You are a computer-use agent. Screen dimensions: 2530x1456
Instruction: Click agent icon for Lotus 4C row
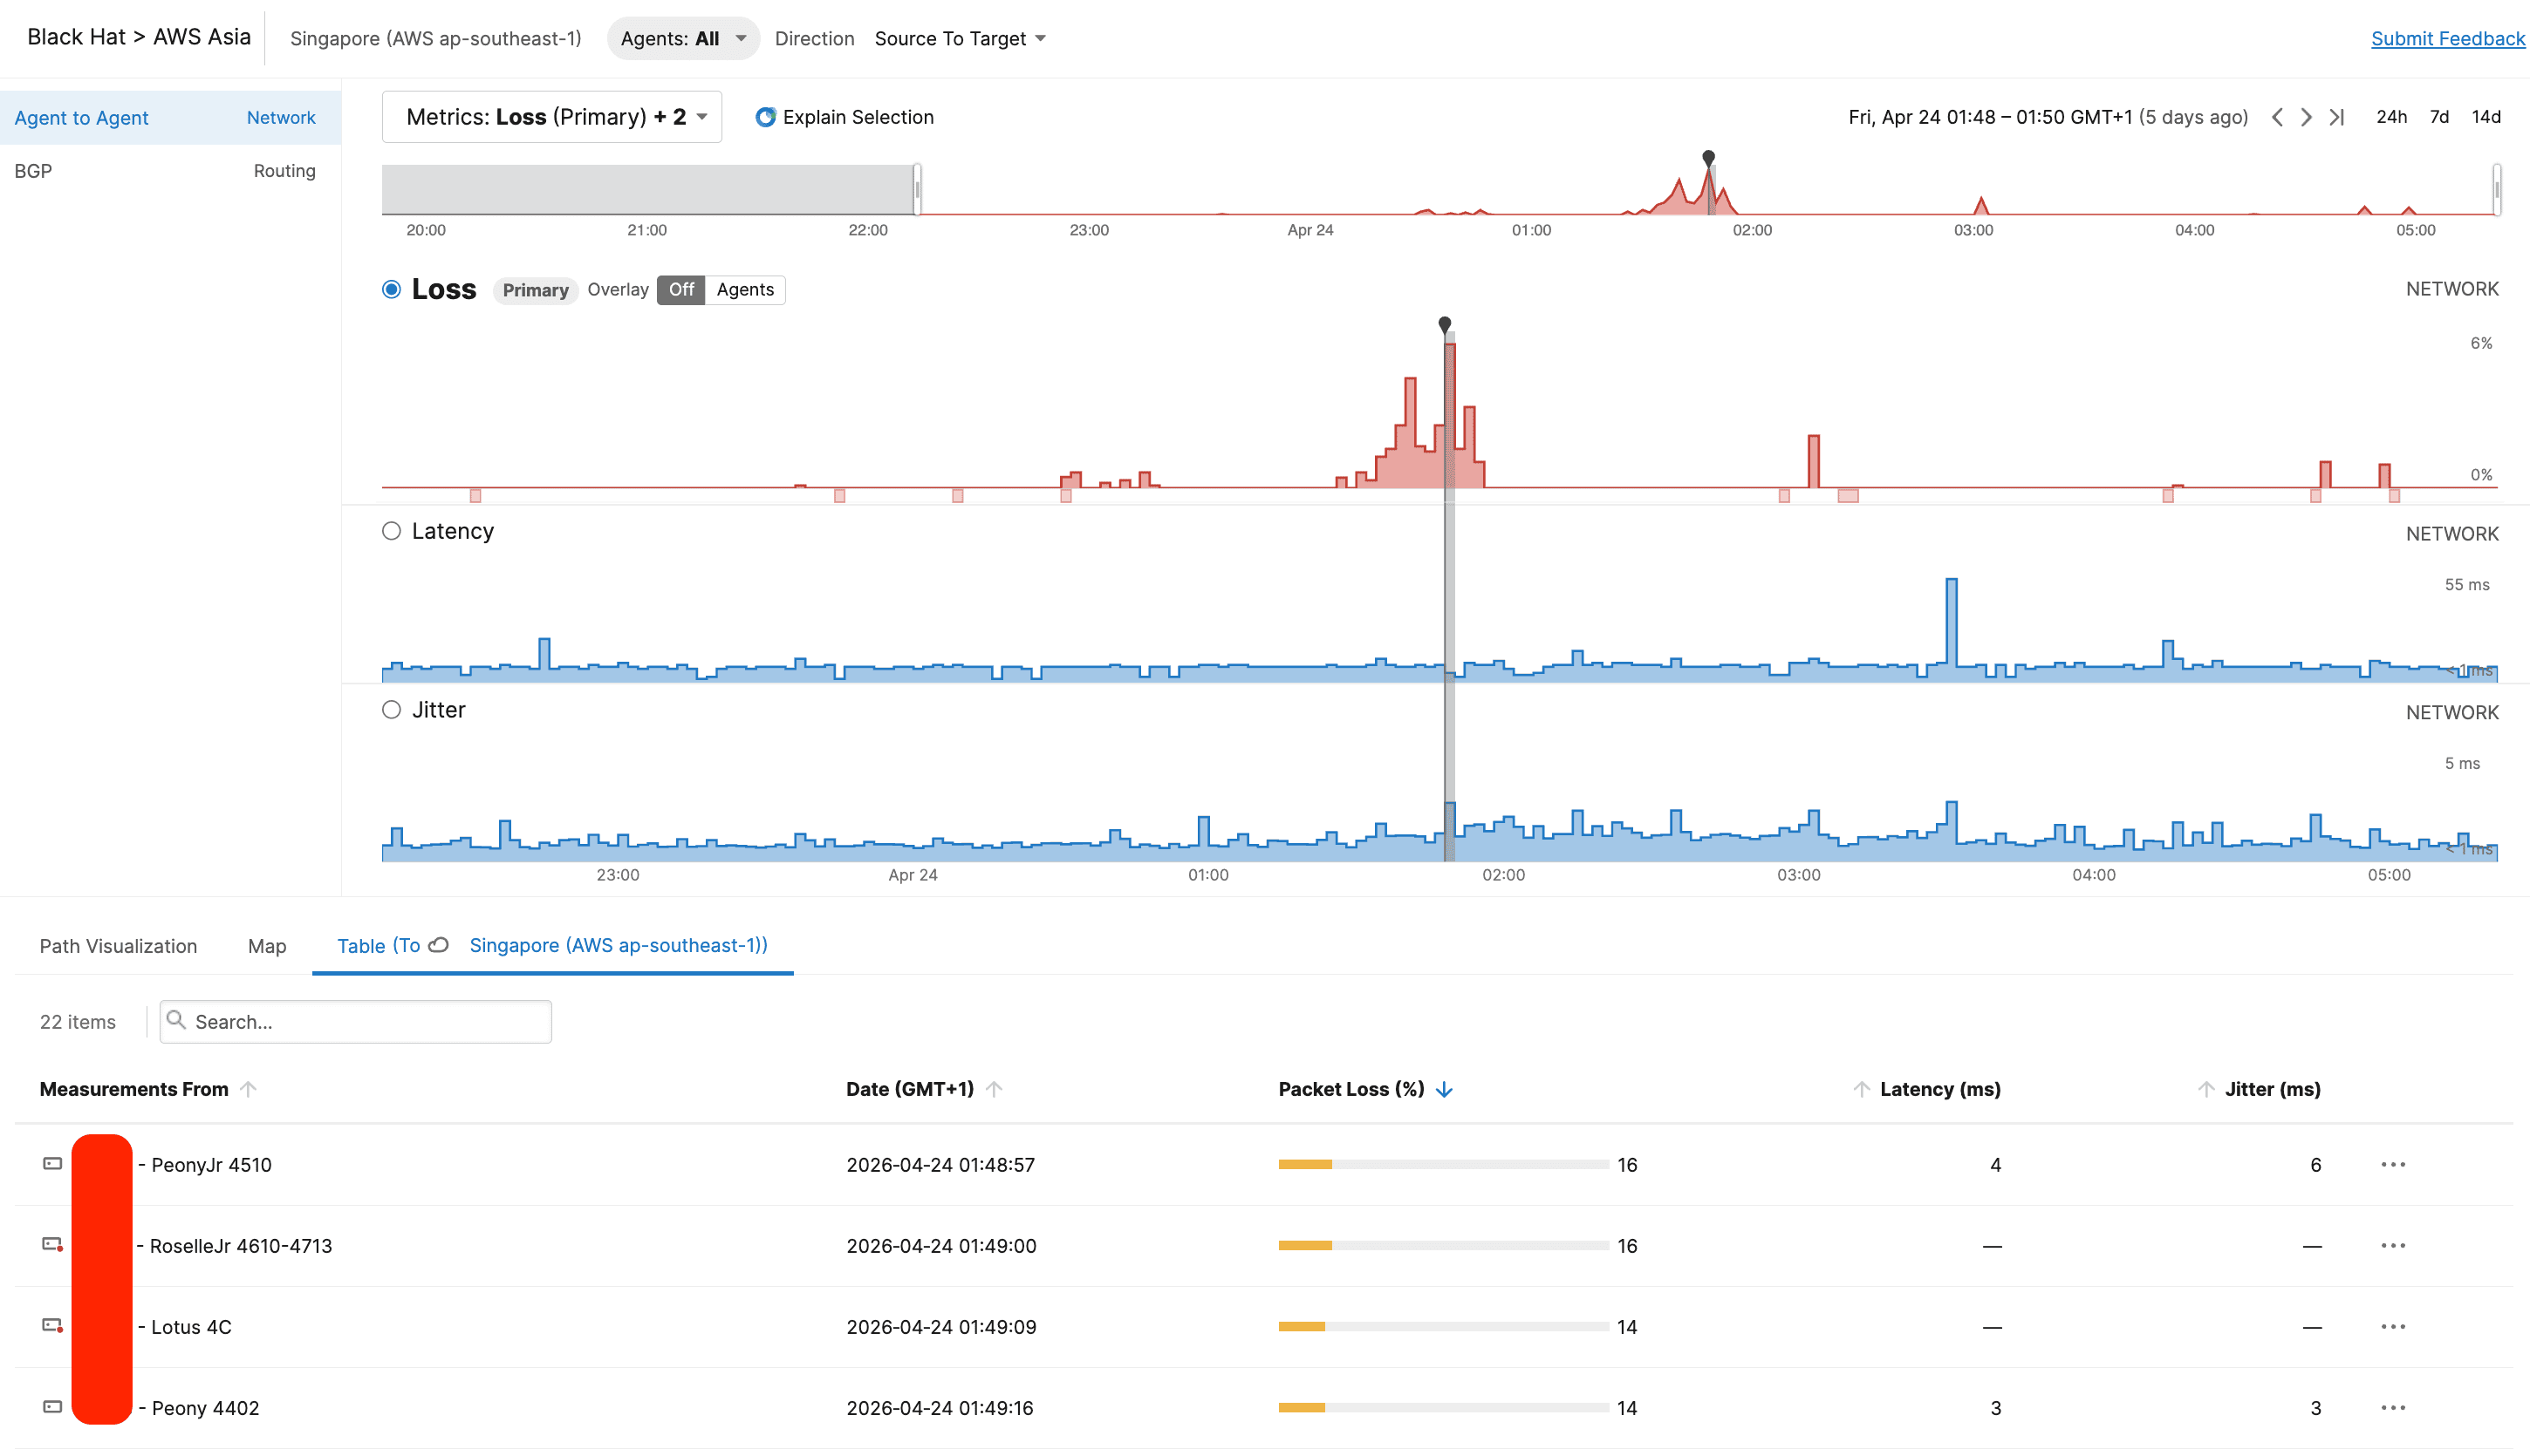(x=52, y=1326)
